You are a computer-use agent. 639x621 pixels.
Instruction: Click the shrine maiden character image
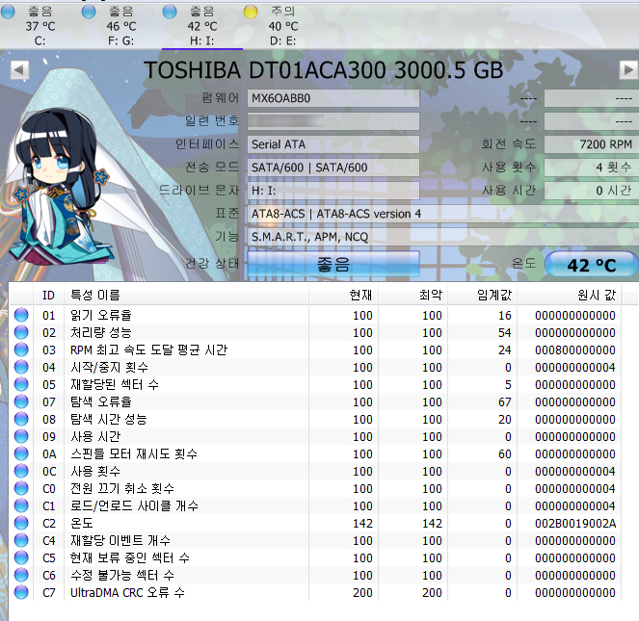tap(61, 188)
